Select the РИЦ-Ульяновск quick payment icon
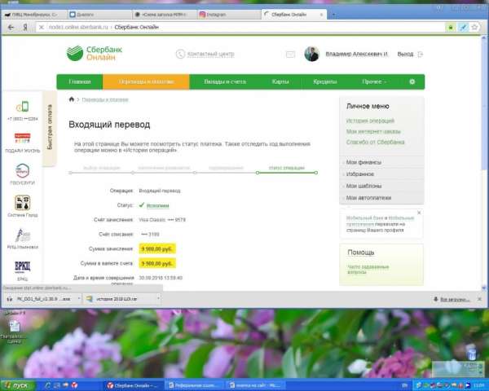The width and height of the screenshot is (489, 391). point(23,235)
